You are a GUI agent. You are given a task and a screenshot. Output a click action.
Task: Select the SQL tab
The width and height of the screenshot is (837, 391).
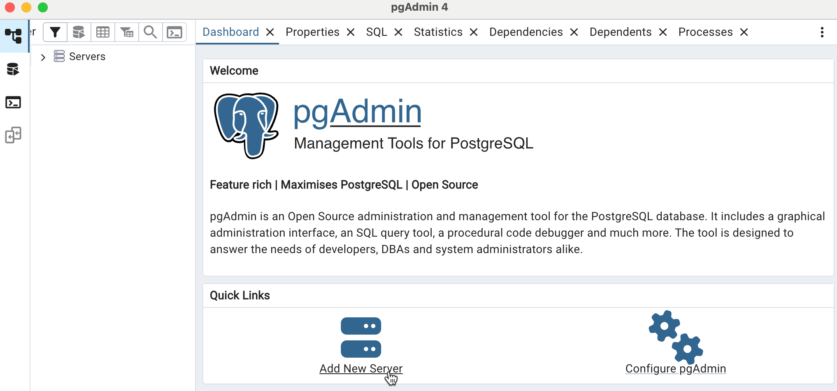coord(376,32)
